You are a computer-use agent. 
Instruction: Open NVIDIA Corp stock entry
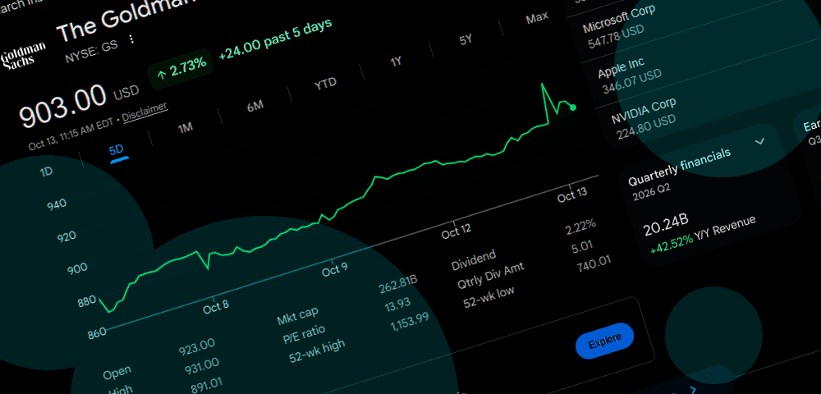(644, 119)
